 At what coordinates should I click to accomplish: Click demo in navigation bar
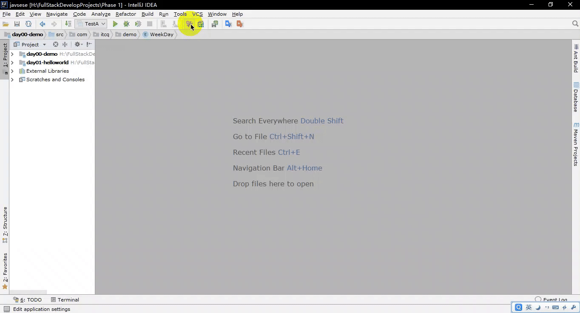click(x=126, y=34)
